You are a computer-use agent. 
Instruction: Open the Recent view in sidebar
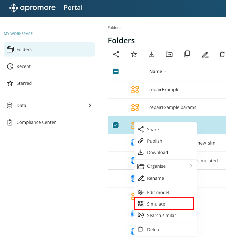pyautogui.click(x=23, y=66)
